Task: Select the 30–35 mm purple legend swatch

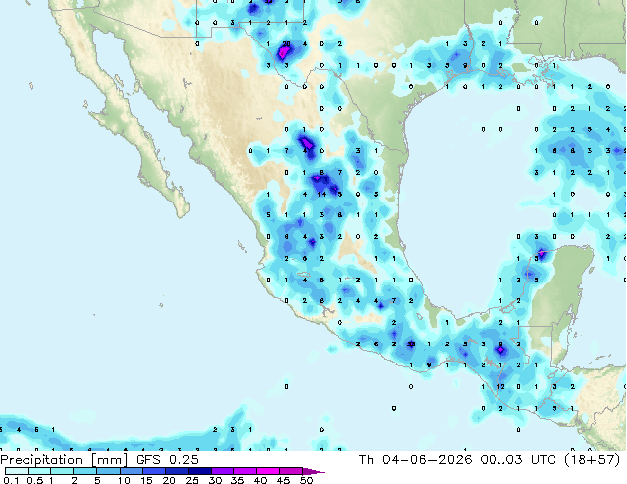Action: tap(223, 471)
